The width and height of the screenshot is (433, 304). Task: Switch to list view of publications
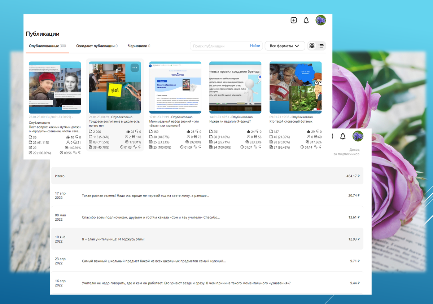(321, 46)
